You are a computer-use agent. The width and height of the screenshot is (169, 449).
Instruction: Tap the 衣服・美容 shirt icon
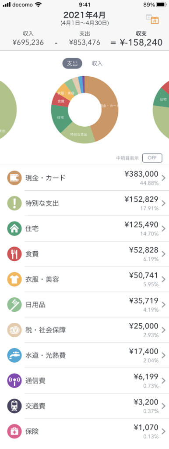[x=14, y=279]
